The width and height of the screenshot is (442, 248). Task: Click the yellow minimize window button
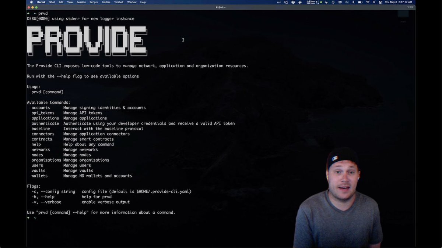click(x=32, y=7)
